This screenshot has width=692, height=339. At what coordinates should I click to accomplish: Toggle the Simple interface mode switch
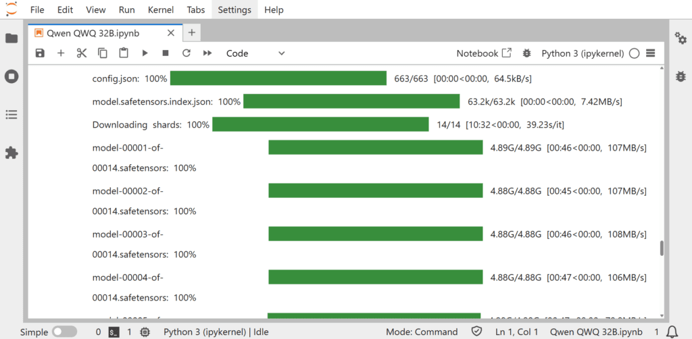pos(64,332)
